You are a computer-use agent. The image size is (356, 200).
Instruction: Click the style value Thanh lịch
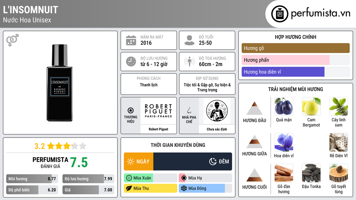[x=149, y=85]
